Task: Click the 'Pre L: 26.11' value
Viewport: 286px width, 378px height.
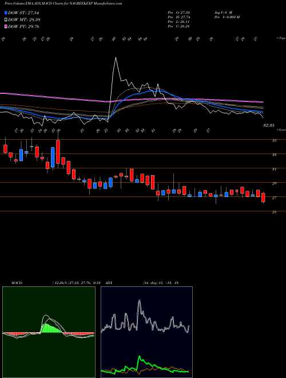Action: point(178,22)
